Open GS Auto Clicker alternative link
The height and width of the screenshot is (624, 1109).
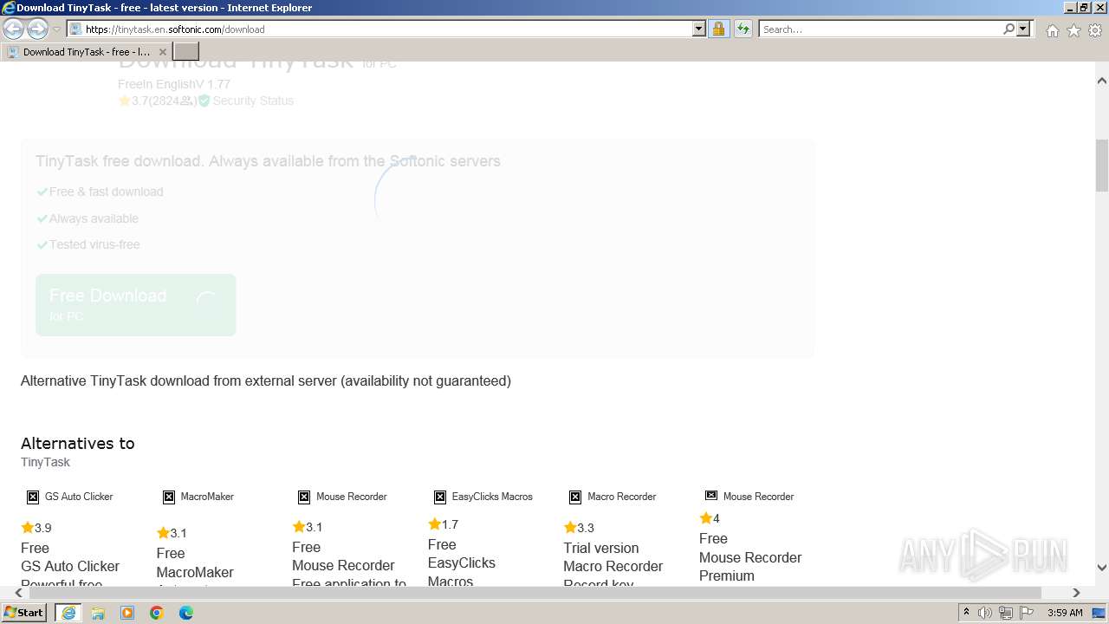[x=70, y=566]
